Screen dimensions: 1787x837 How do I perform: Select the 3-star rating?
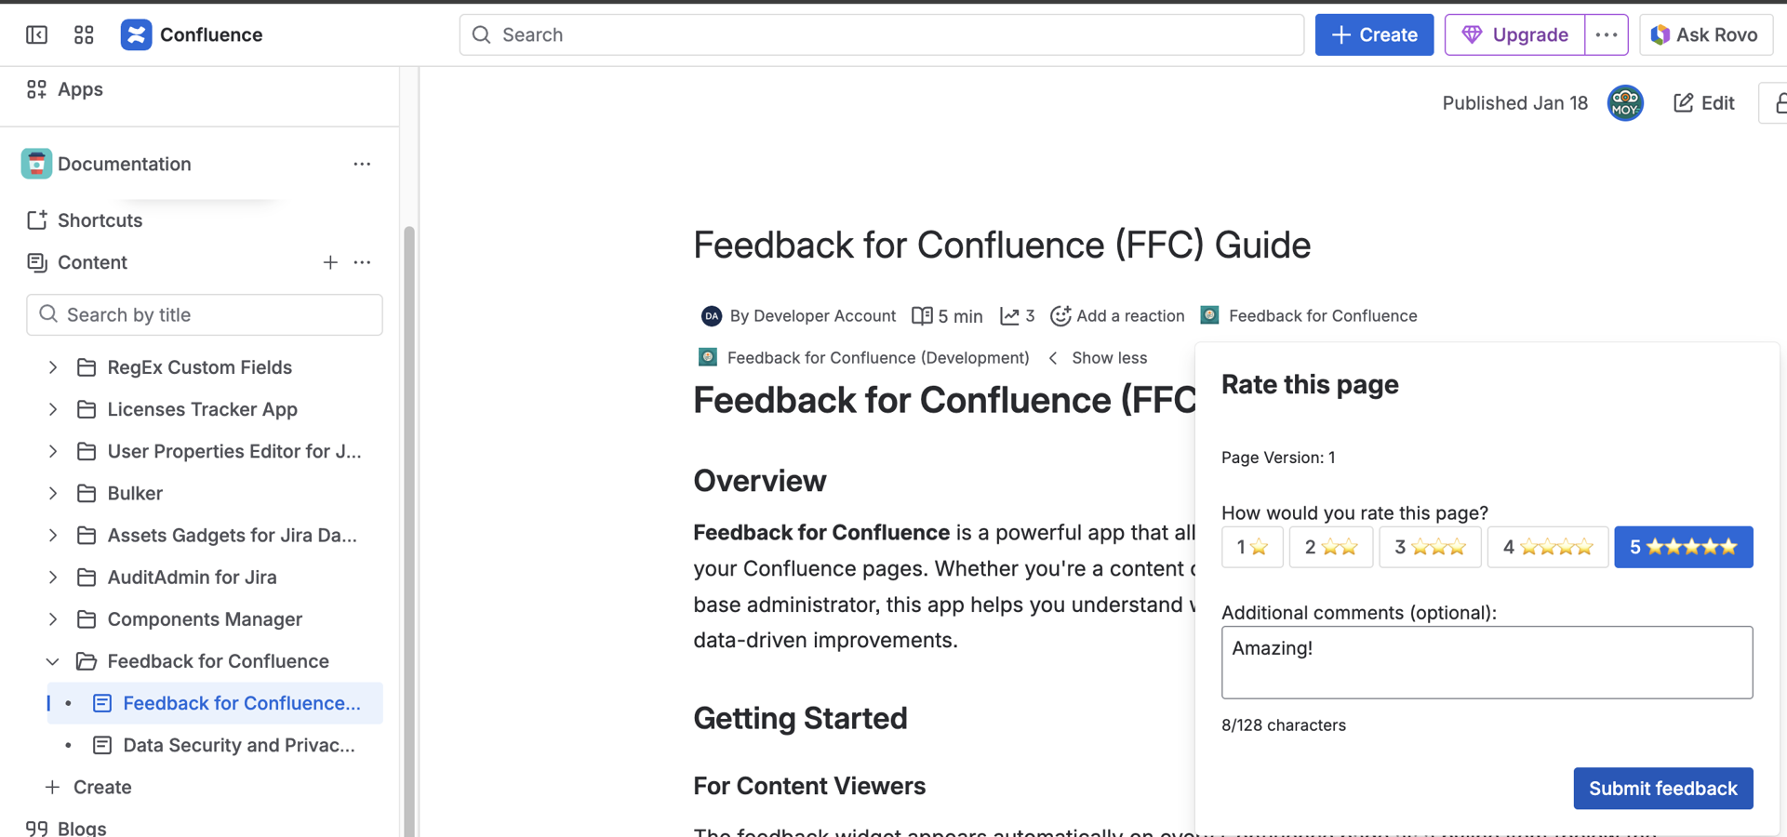(1430, 547)
